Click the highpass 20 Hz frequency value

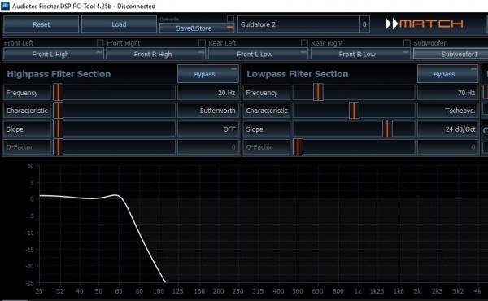pos(208,93)
